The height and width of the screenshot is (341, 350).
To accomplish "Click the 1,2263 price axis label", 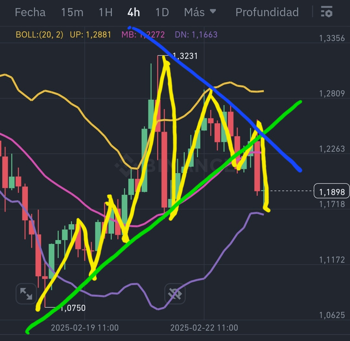I will click(x=332, y=149).
